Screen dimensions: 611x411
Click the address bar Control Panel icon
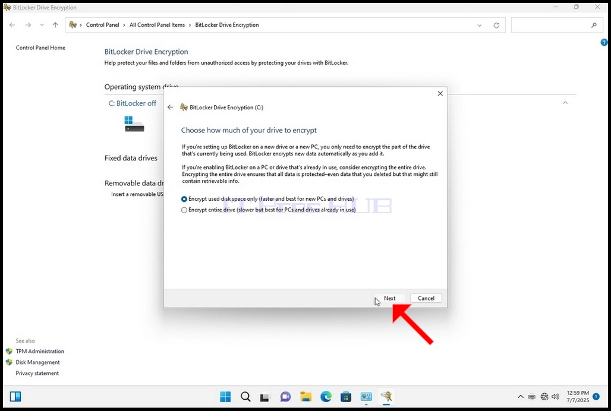(73, 25)
